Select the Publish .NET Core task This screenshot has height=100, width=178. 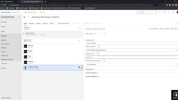click(x=53, y=62)
